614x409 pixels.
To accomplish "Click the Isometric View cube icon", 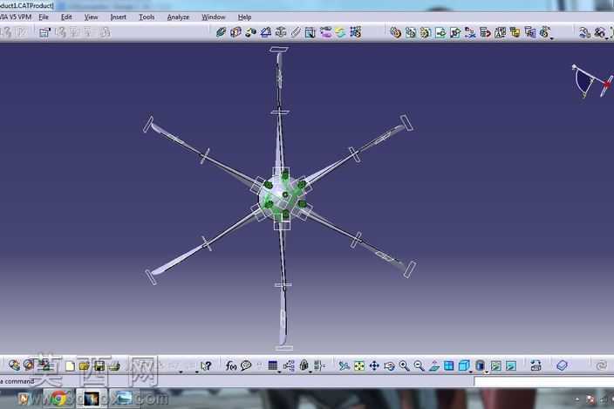I will click(x=464, y=366).
